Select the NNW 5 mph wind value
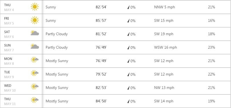Viewport: 231px width, 108px height. coord(164,7)
